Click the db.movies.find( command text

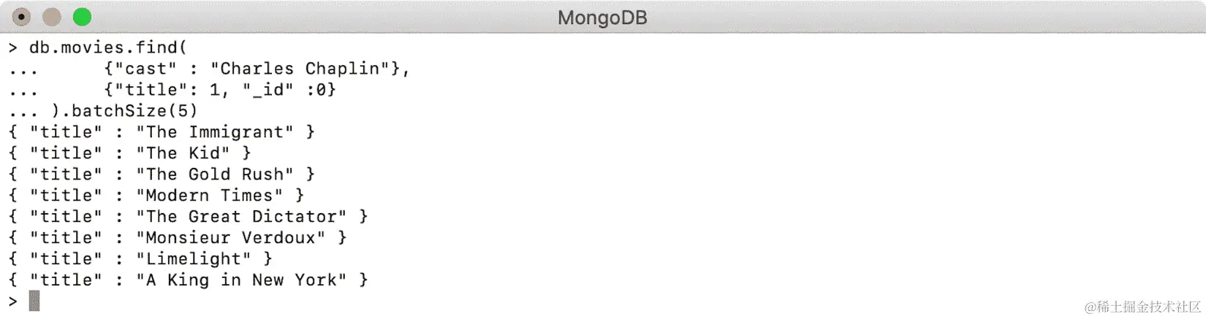pyautogui.click(x=108, y=47)
